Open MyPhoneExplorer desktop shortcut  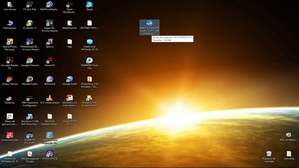tap(50, 5)
